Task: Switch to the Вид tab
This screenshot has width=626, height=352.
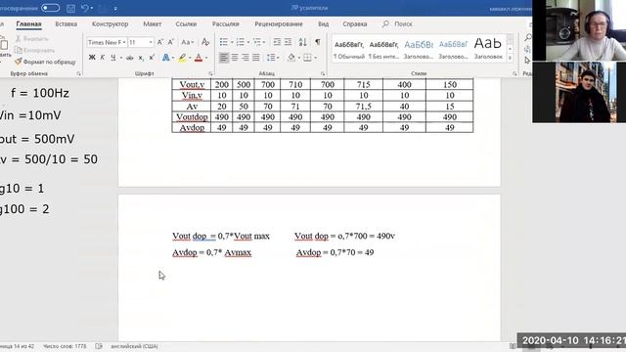Action: point(324,23)
